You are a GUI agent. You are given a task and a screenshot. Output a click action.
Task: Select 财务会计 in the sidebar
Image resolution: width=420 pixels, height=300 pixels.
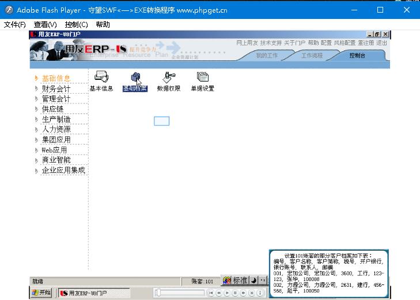(x=56, y=89)
